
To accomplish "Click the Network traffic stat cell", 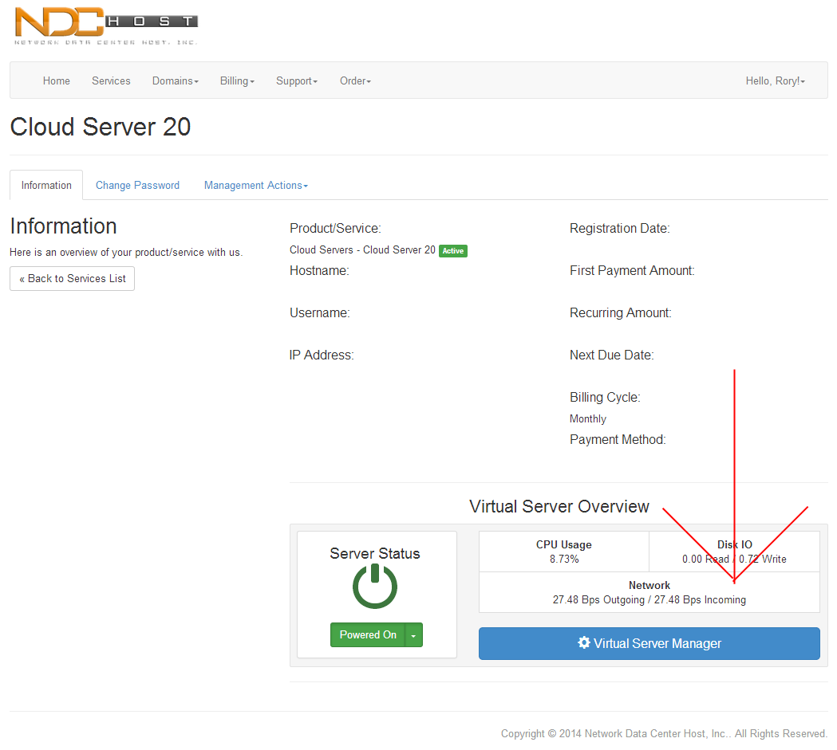I will coord(649,592).
